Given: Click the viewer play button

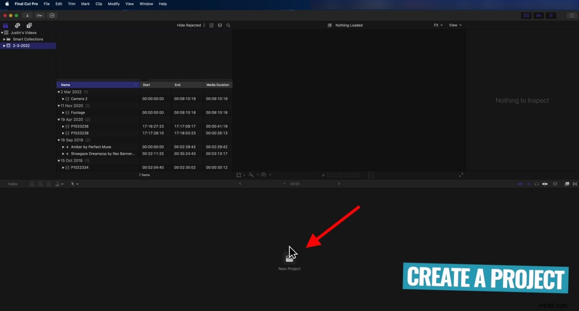Looking at the screenshot, I should pos(324,175).
